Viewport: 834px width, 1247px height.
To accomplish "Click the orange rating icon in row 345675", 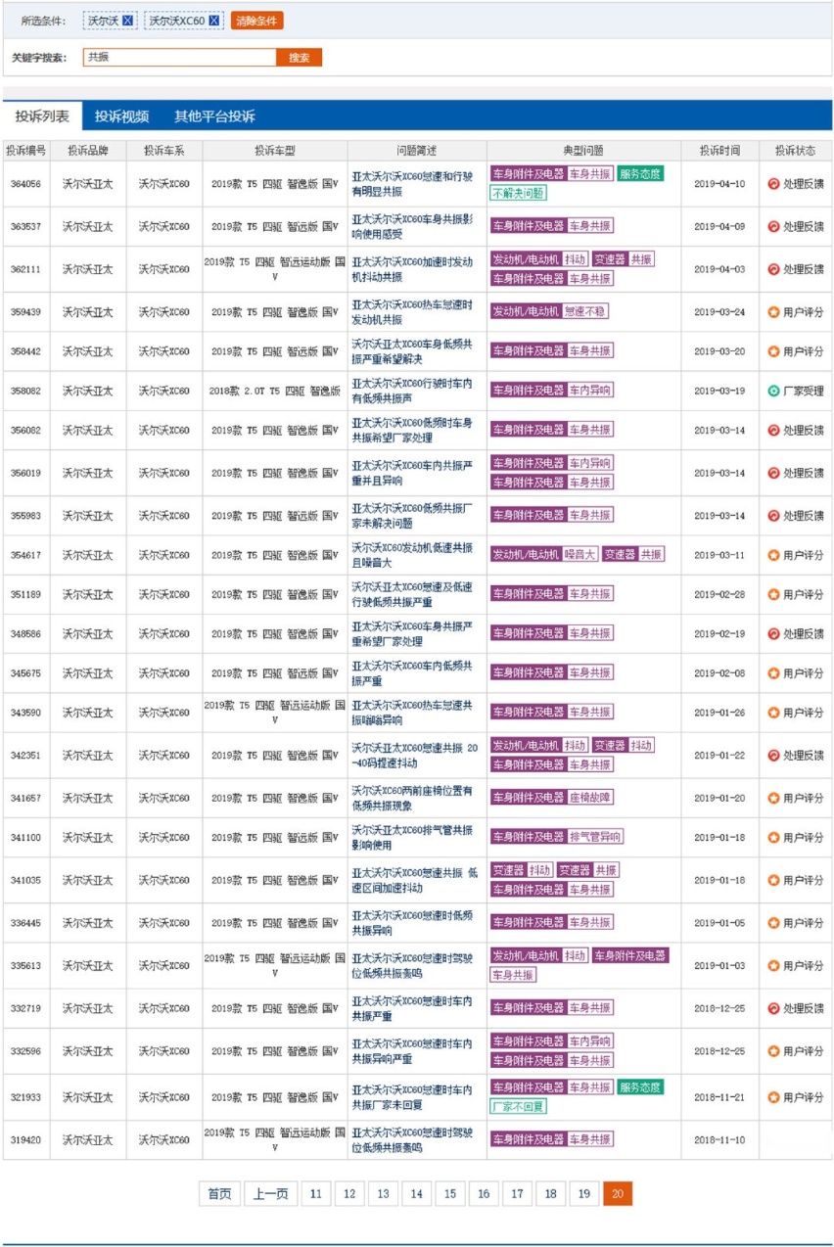I will pos(773,673).
